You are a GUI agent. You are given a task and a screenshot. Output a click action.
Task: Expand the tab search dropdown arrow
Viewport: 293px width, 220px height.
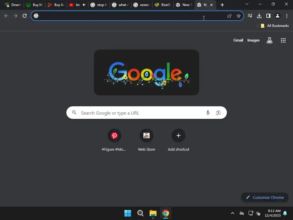coord(247,4)
